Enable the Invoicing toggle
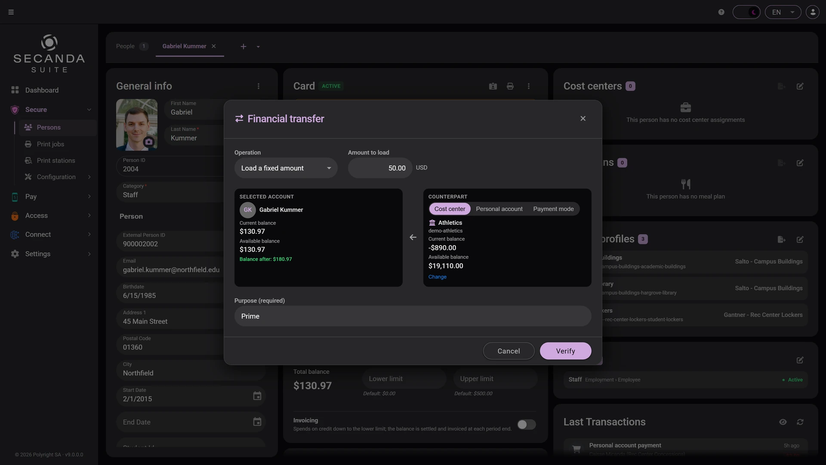Viewport: 826px width, 465px height. coord(527,425)
